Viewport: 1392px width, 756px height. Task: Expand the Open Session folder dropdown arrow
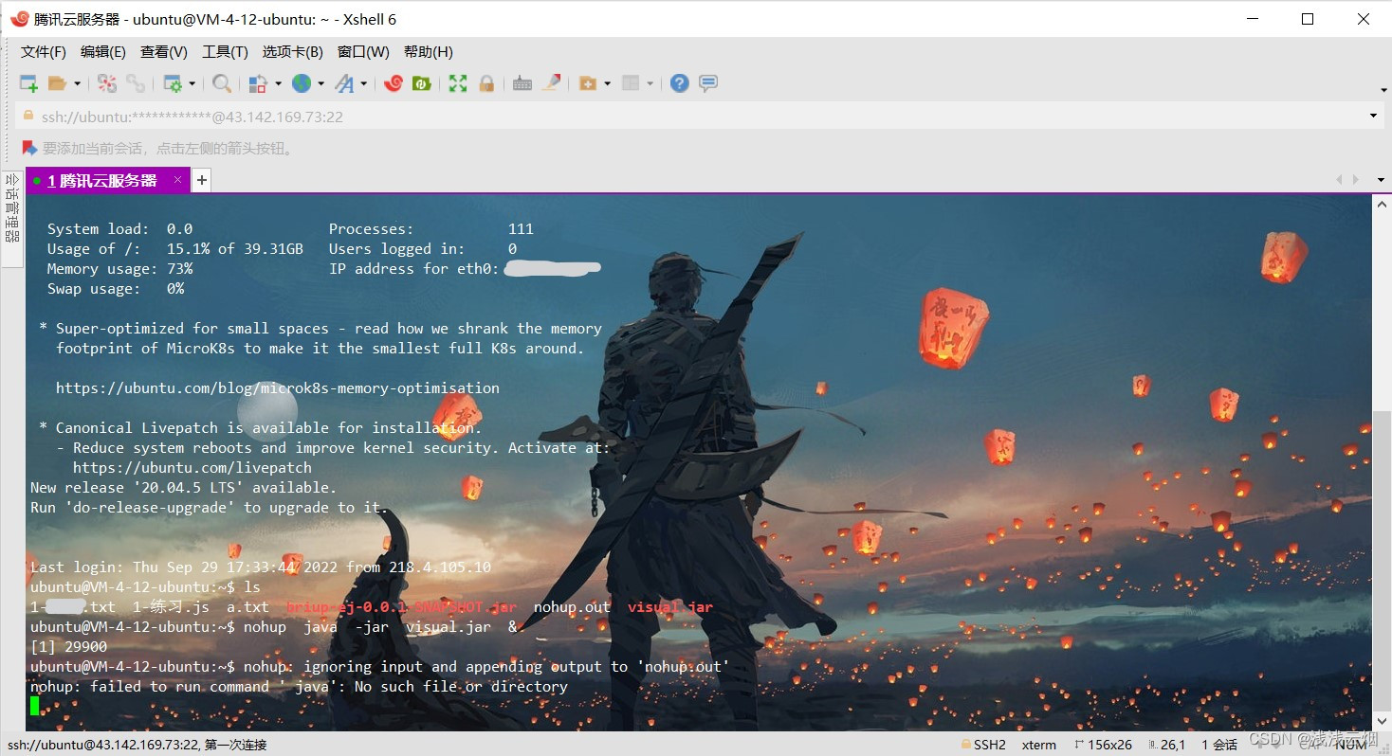coord(78,83)
